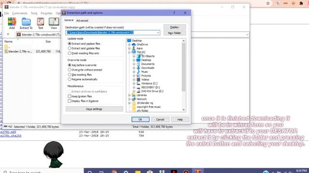This screenshot has width=309, height=173.
Task: Click the destination path input field
Action: coord(112,33)
